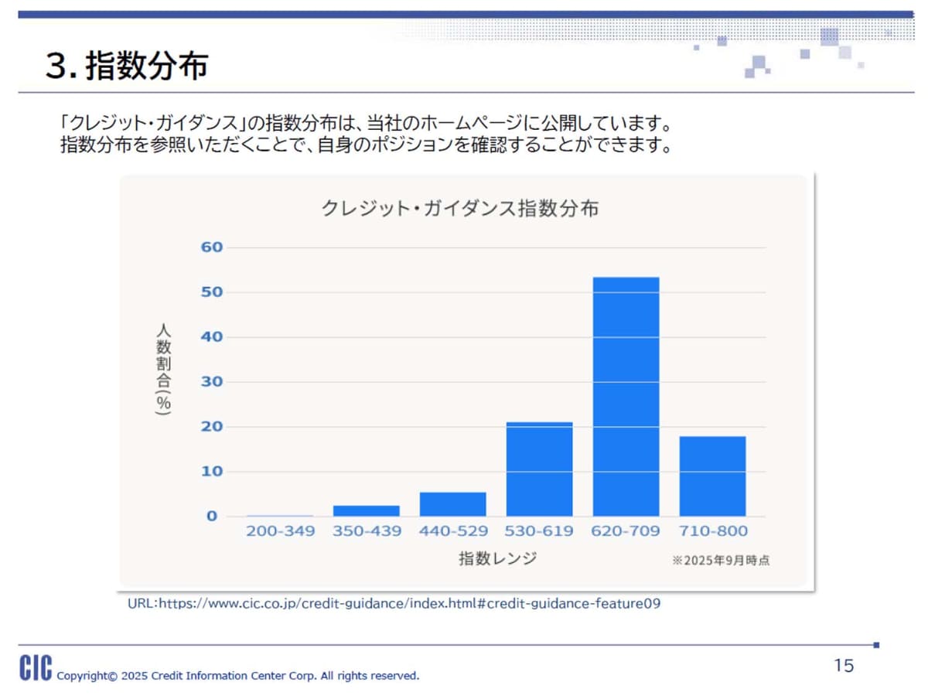Viewport: 928px width, 696px height.
Task: Select the 440-529 bar in chart
Action: pos(453,504)
